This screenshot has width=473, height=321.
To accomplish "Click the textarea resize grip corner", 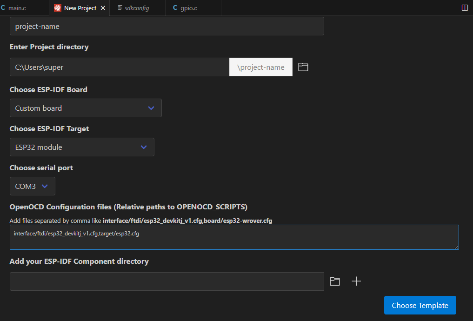I will (456, 247).
